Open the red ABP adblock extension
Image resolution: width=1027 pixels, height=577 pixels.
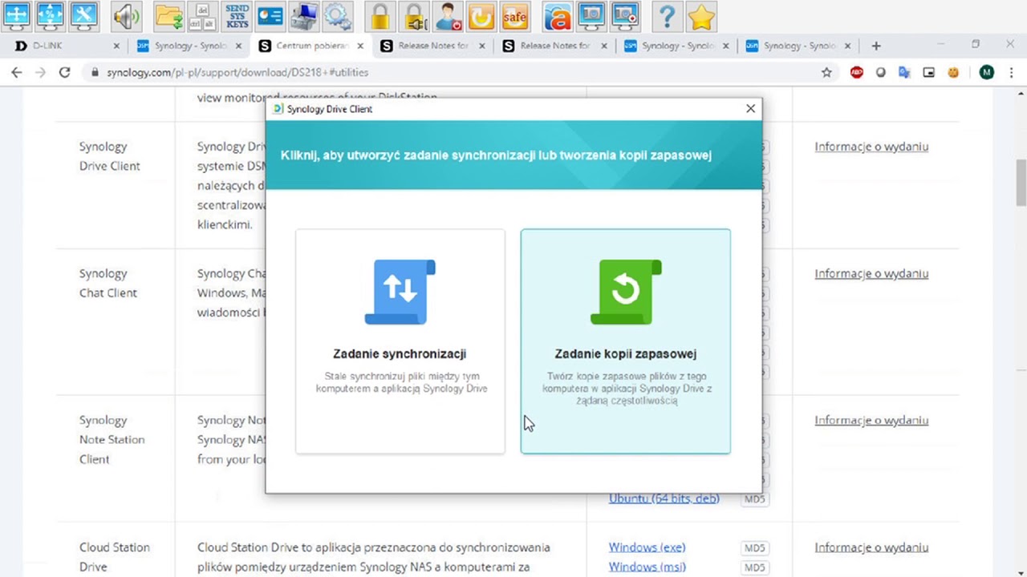click(x=857, y=72)
